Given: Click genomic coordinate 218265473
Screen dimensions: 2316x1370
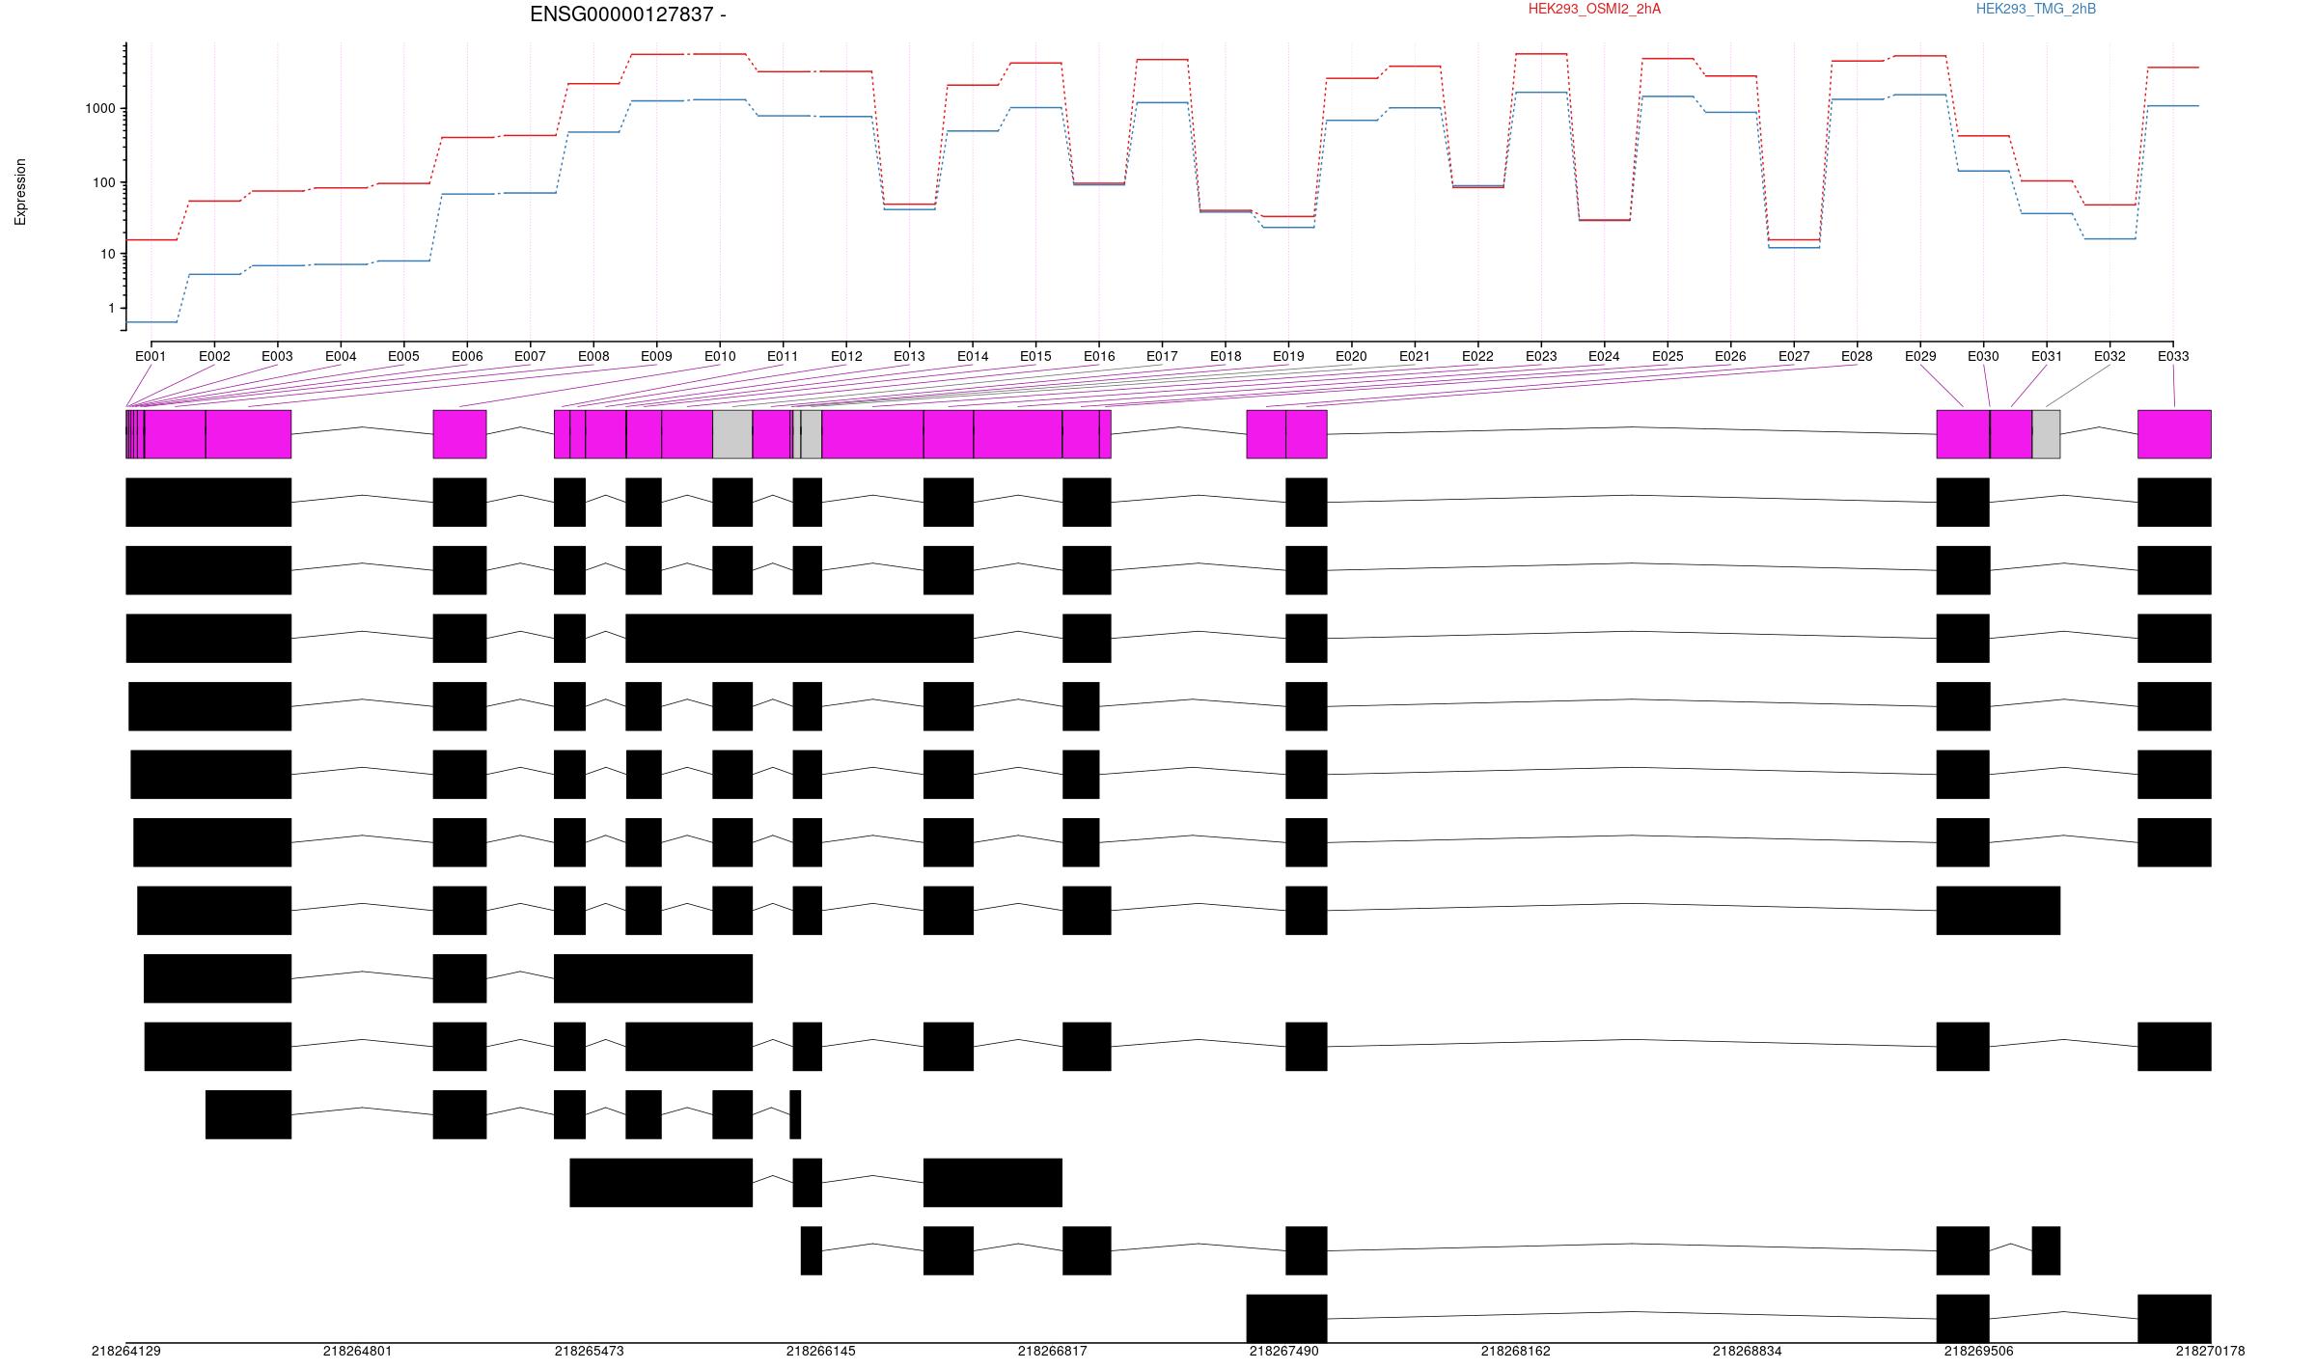Looking at the screenshot, I should pyautogui.click(x=590, y=1351).
